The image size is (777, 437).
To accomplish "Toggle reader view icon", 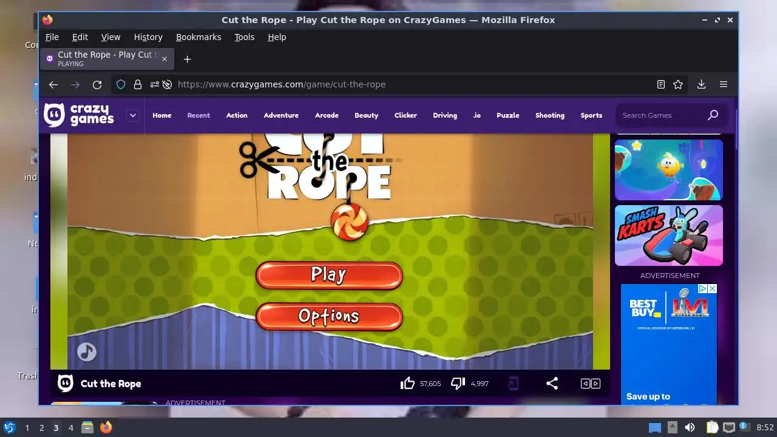I will tap(661, 84).
